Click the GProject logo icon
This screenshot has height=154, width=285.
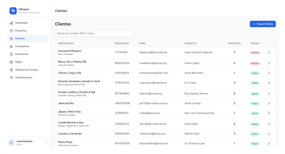click(13, 11)
